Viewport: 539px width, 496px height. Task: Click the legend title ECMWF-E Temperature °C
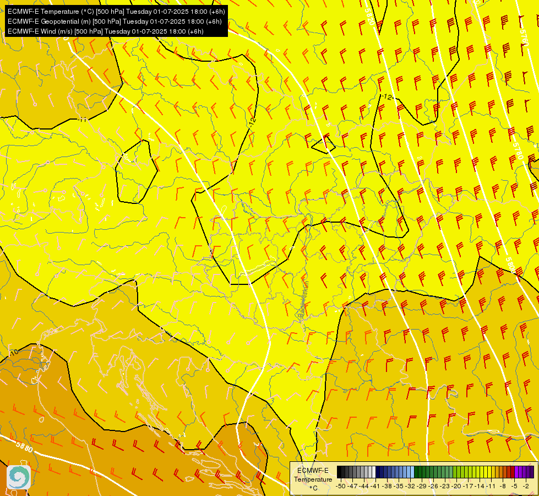point(313,479)
